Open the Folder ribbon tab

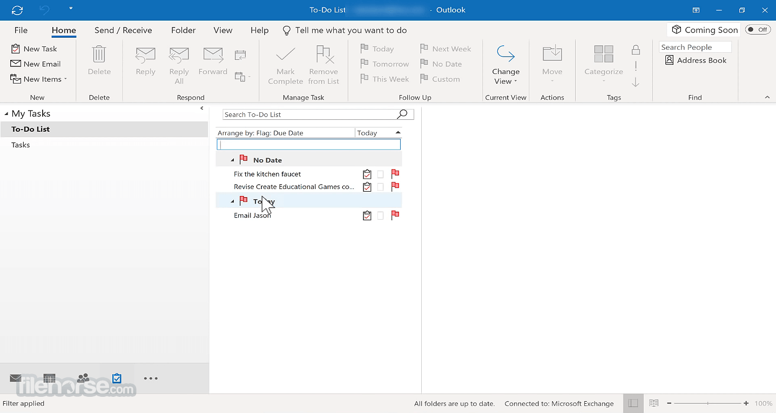[x=183, y=30]
